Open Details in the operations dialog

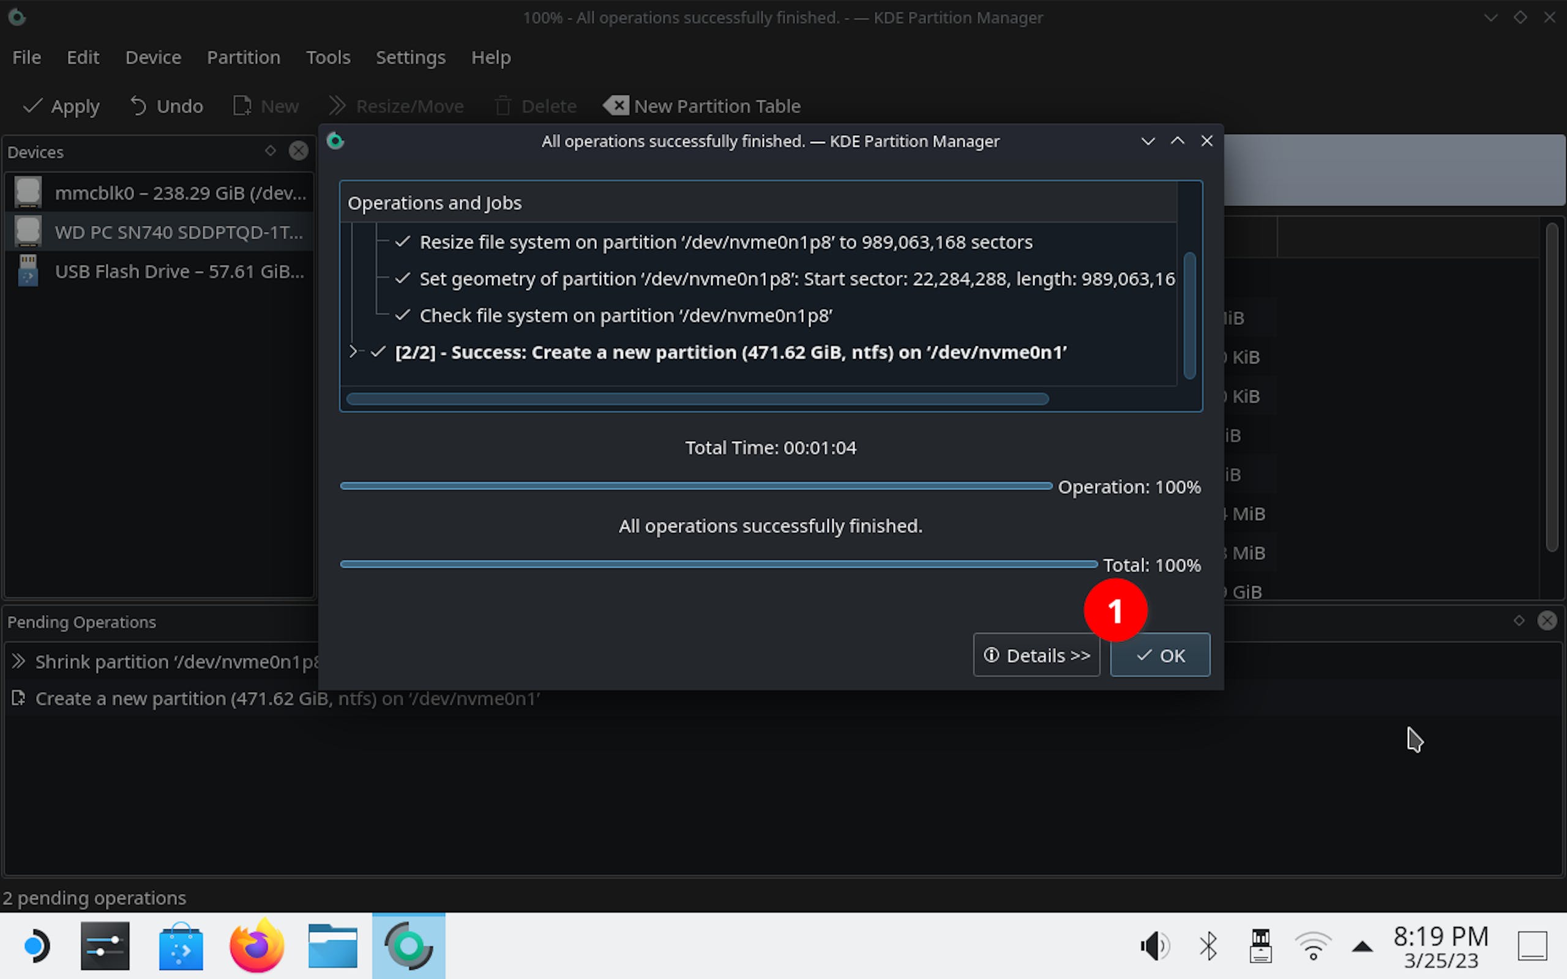1036,655
